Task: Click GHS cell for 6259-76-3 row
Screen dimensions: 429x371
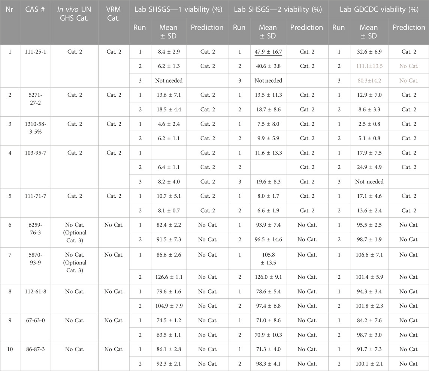Action: click(75, 233)
